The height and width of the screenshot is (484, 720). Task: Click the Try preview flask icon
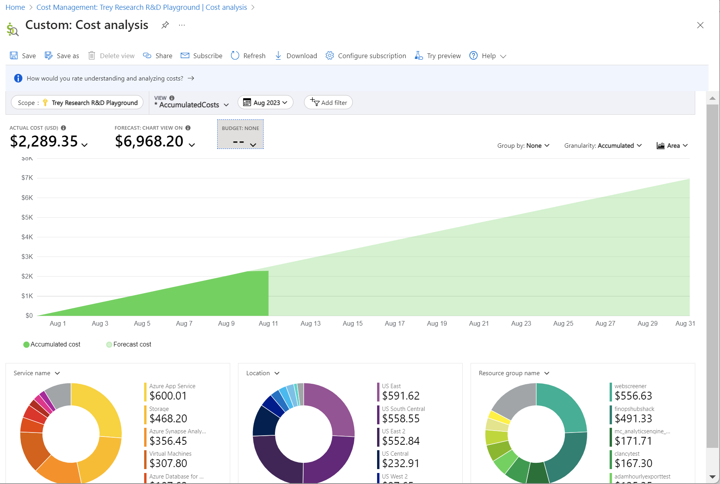[419, 55]
